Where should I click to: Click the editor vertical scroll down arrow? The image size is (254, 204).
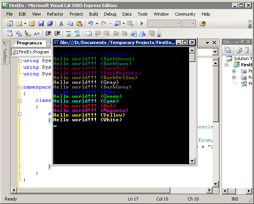click(x=215, y=184)
